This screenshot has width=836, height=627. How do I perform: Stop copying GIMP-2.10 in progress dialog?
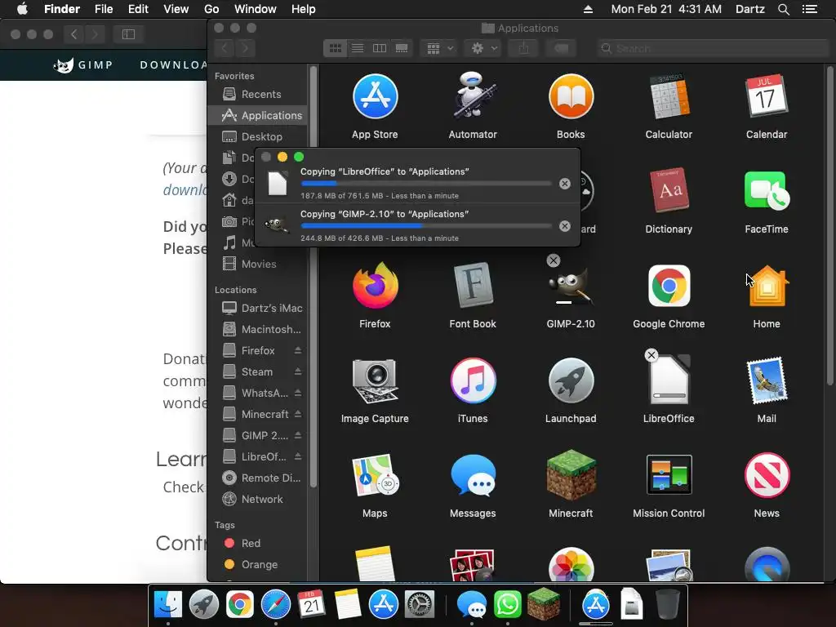coord(565,226)
